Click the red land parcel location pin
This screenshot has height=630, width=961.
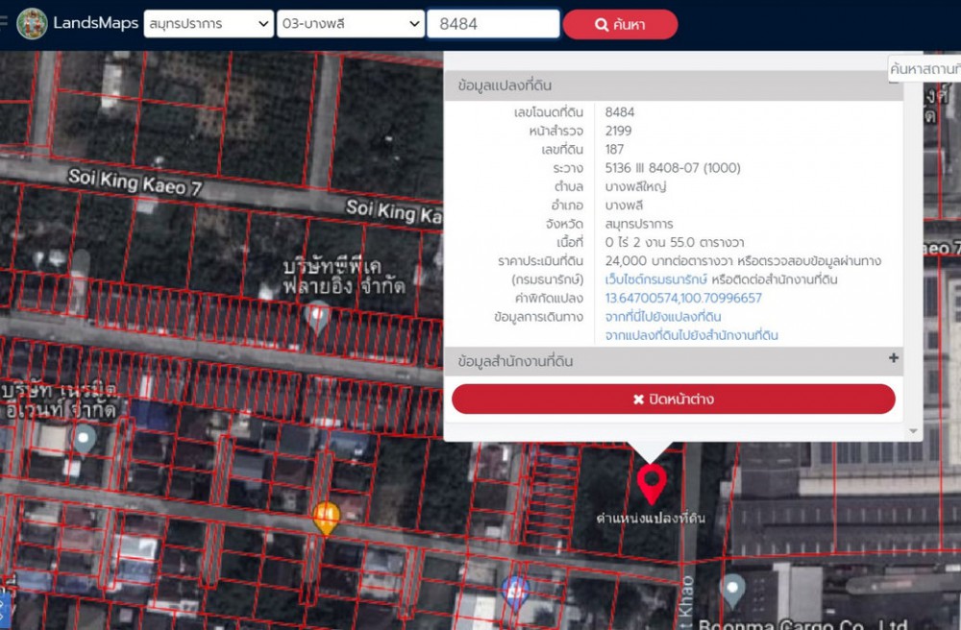click(x=652, y=483)
